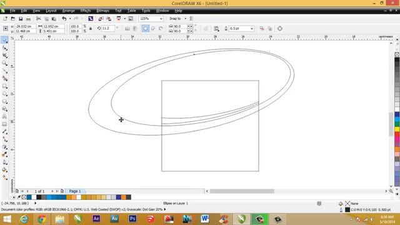
Task: Click the rotation angle field 11.2
Action: click(108, 28)
